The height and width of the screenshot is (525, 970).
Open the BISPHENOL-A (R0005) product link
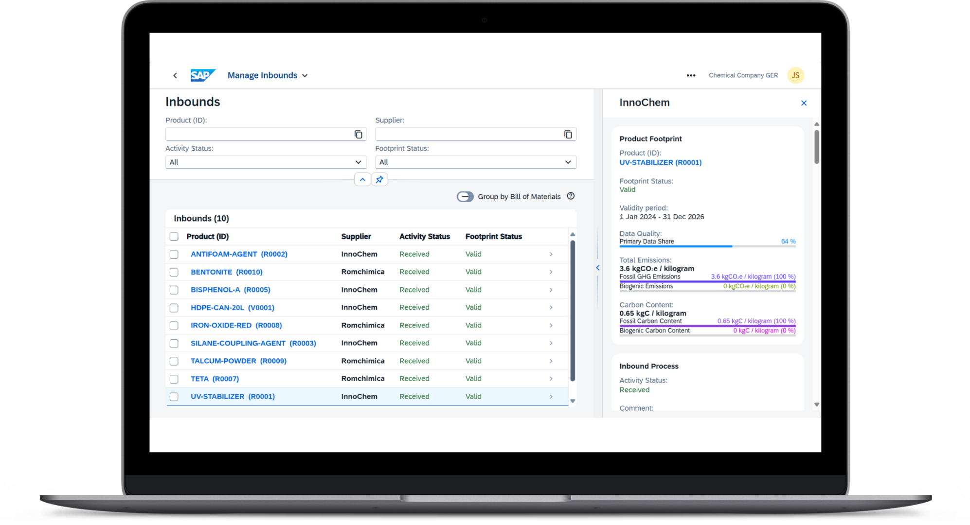pos(231,290)
